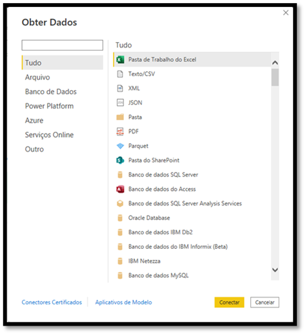
Task: Click the Excel workbook icon
Action: pos(120,59)
